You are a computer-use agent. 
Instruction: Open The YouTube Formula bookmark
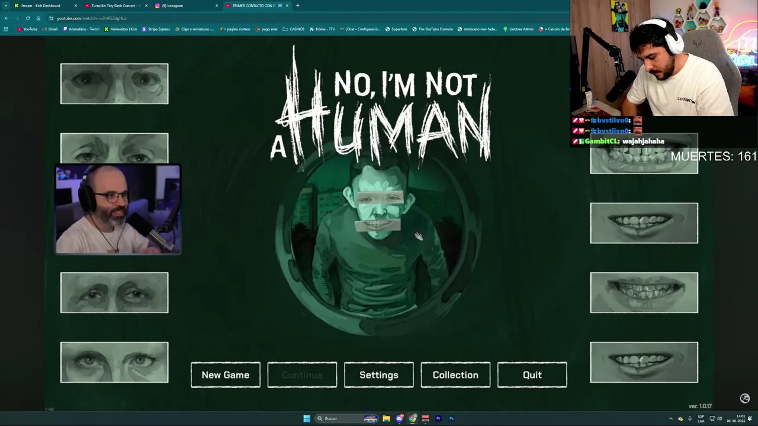pyautogui.click(x=432, y=29)
